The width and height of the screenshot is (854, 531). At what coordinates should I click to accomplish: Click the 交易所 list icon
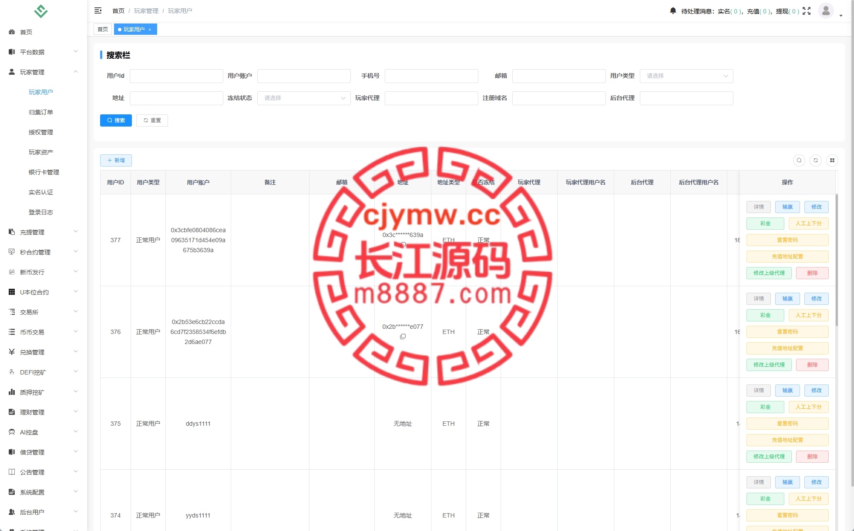pyautogui.click(x=12, y=312)
